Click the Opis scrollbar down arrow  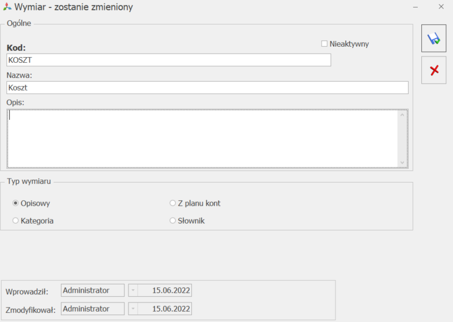click(402, 162)
